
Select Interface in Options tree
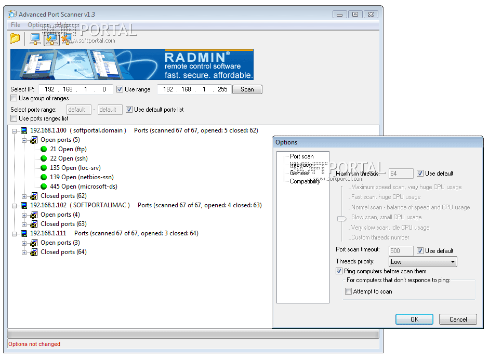[301, 165]
